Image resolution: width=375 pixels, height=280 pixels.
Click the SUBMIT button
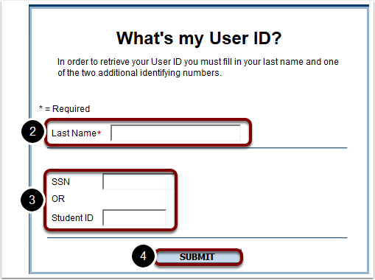198,257
